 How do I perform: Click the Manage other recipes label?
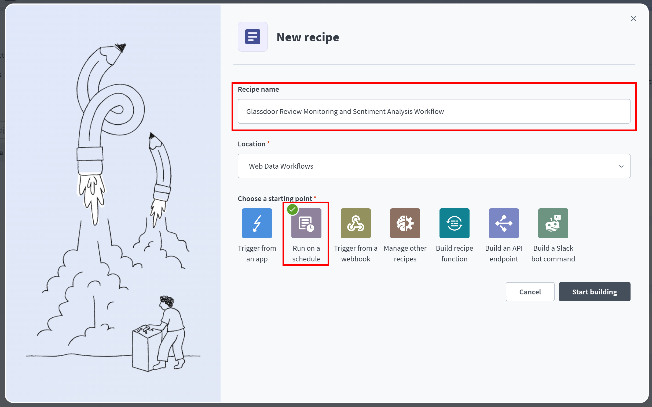405,253
